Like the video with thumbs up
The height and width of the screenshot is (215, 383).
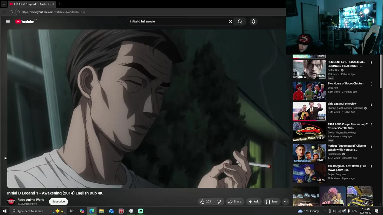tap(206, 202)
